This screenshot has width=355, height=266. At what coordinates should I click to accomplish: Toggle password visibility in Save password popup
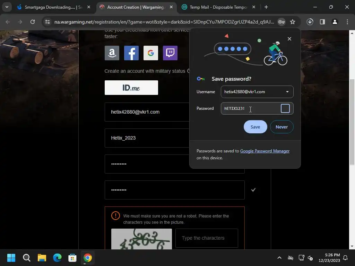pos(285,108)
